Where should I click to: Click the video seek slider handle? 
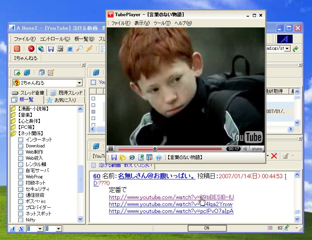coord(155,149)
